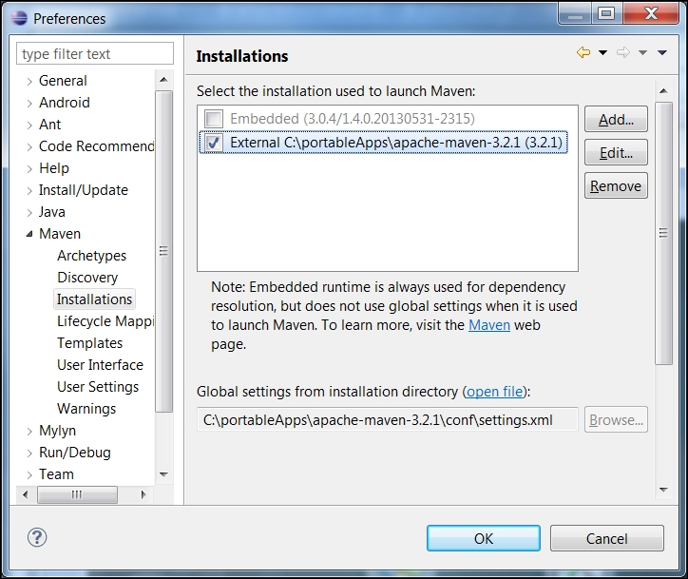
Task: Select Lifecycle Mappings under Maven
Action: [105, 321]
